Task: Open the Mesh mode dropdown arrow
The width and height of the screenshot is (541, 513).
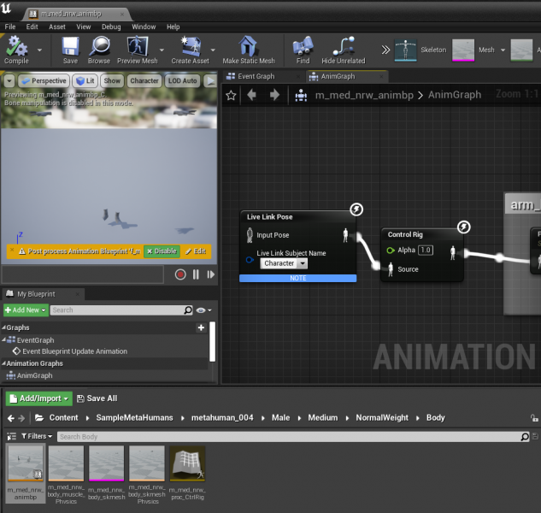Action: tap(503, 50)
